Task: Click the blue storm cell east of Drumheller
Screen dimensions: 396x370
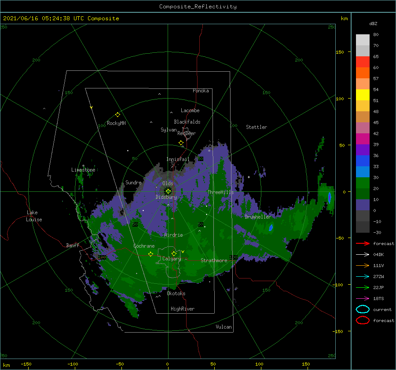Action: point(271,227)
